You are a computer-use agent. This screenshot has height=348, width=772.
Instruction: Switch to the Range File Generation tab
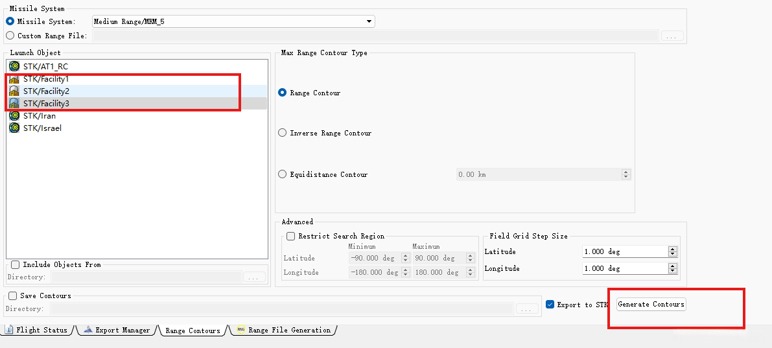[285, 330]
